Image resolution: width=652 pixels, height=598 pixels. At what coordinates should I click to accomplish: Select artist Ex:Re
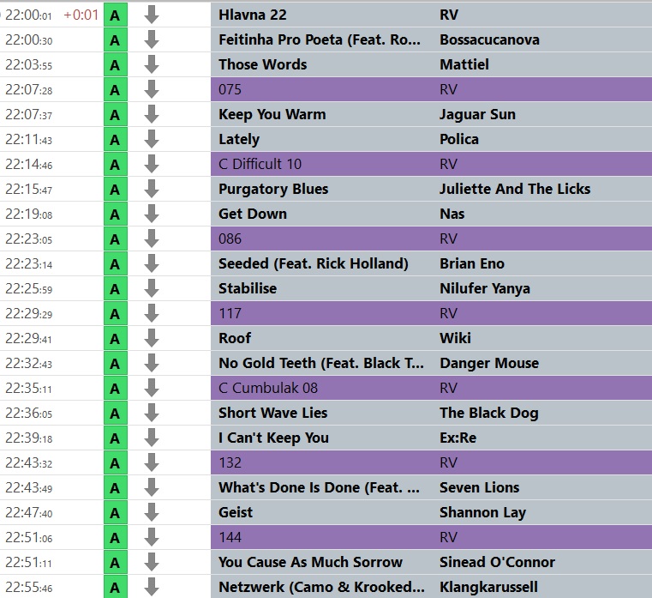pyautogui.click(x=458, y=438)
